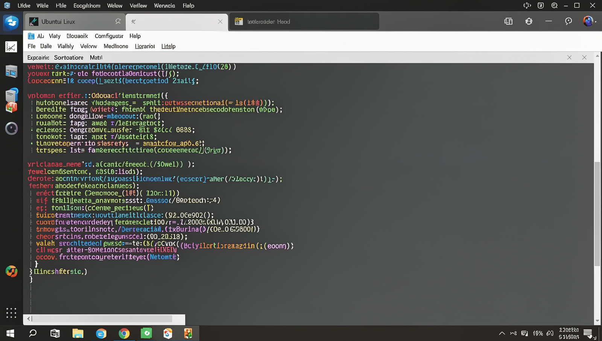Image resolution: width=602 pixels, height=341 pixels.
Task: Click the vertical scrollbar thumb
Action: coord(597,214)
